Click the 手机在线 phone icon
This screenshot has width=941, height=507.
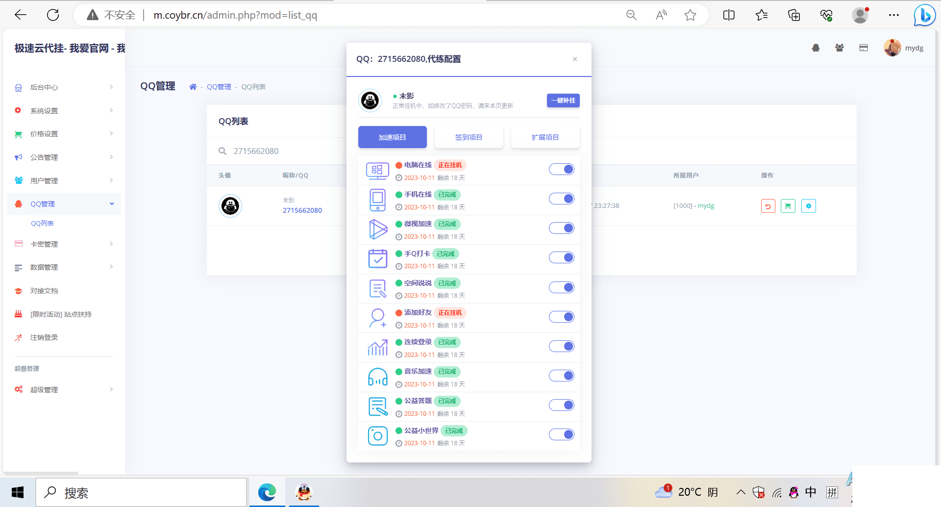(377, 200)
